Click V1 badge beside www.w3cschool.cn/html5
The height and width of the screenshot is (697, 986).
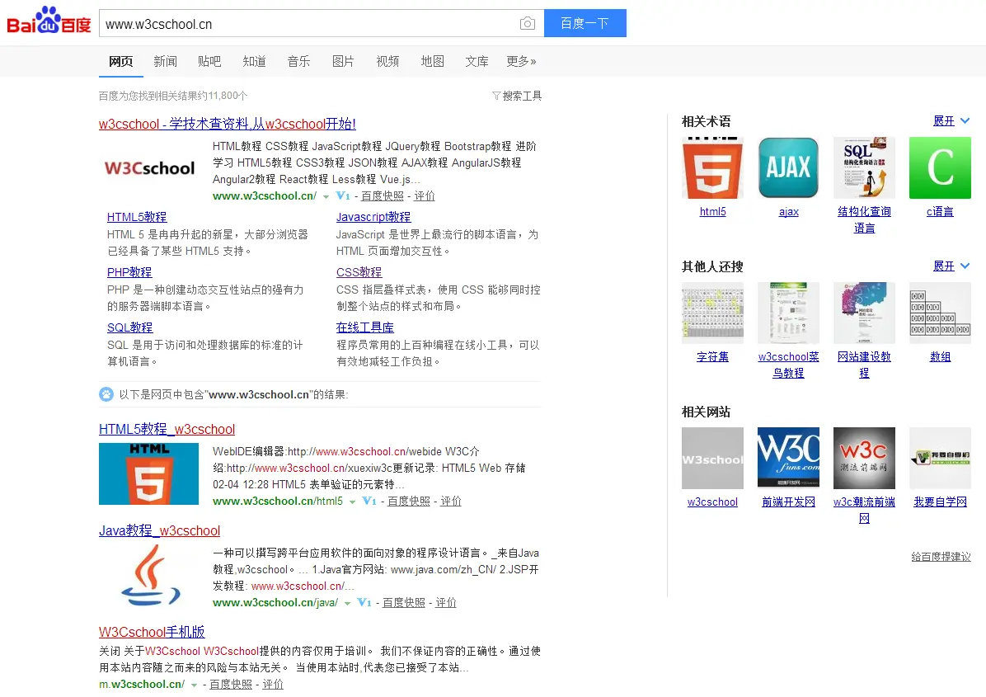(x=369, y=501)
